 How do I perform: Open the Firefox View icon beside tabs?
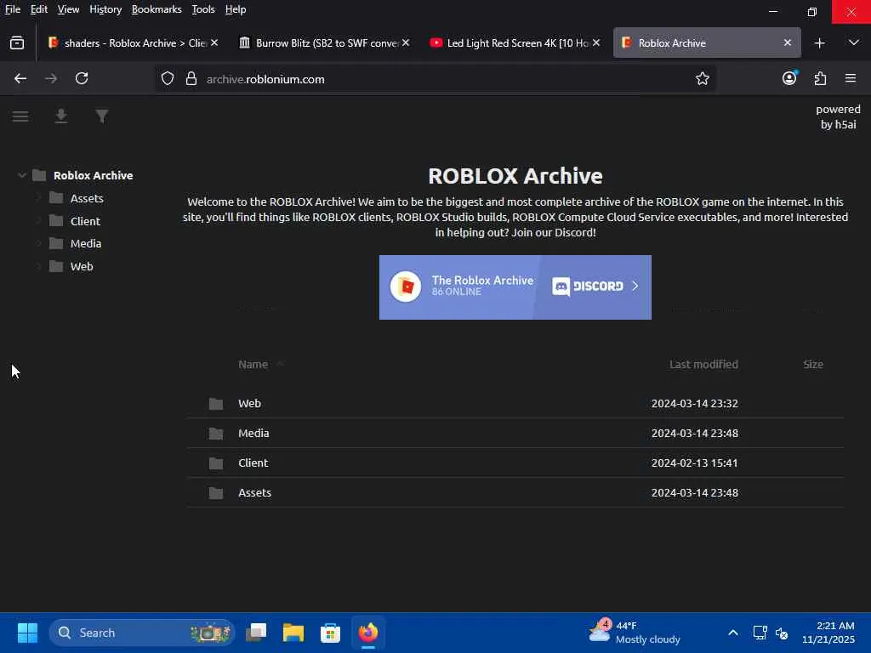(17, 43)
